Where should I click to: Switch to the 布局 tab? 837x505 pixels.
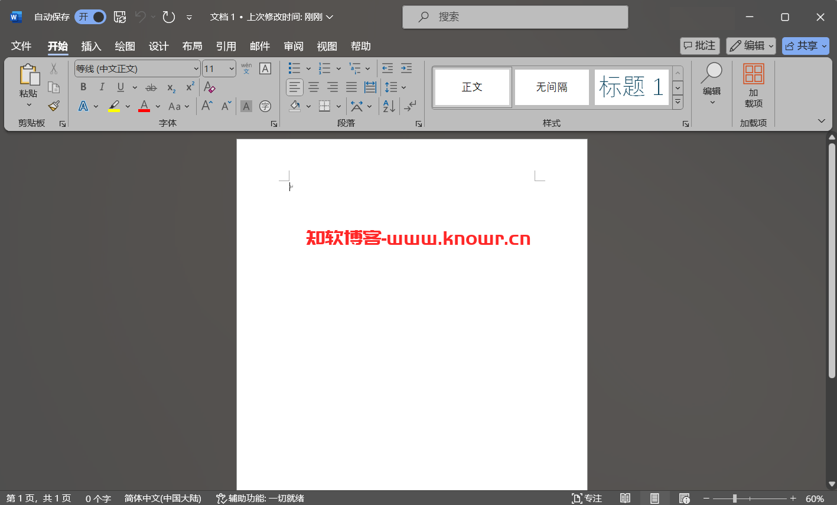click(192, 46)
